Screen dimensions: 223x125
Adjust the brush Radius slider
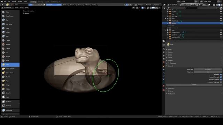36,5
